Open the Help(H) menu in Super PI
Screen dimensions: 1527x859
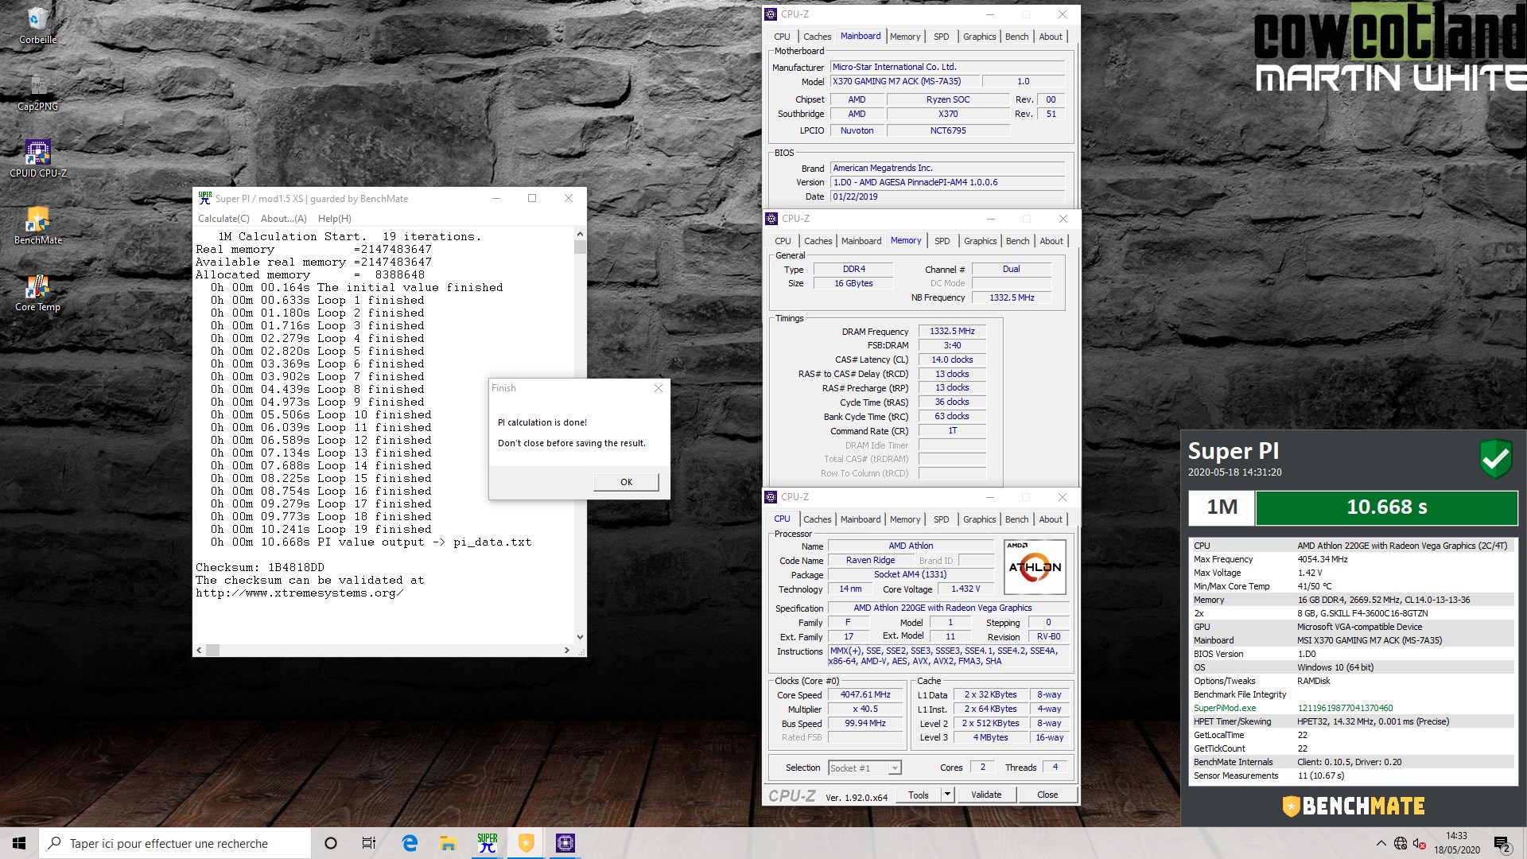[335, 219]
